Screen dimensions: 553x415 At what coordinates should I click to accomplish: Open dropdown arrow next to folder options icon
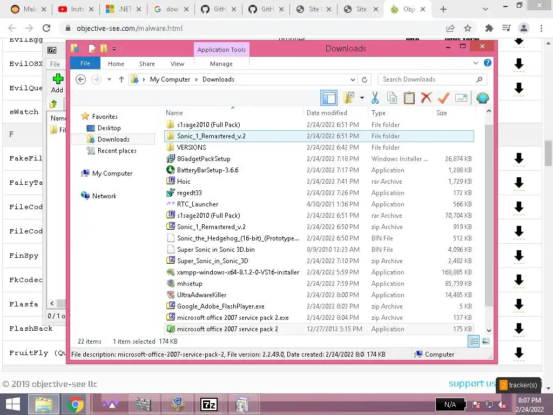(x=362, y=98)
